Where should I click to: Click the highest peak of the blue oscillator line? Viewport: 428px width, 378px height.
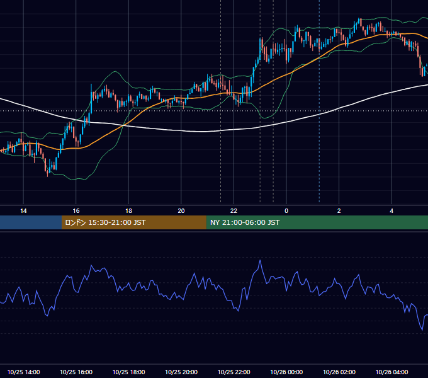260,261
